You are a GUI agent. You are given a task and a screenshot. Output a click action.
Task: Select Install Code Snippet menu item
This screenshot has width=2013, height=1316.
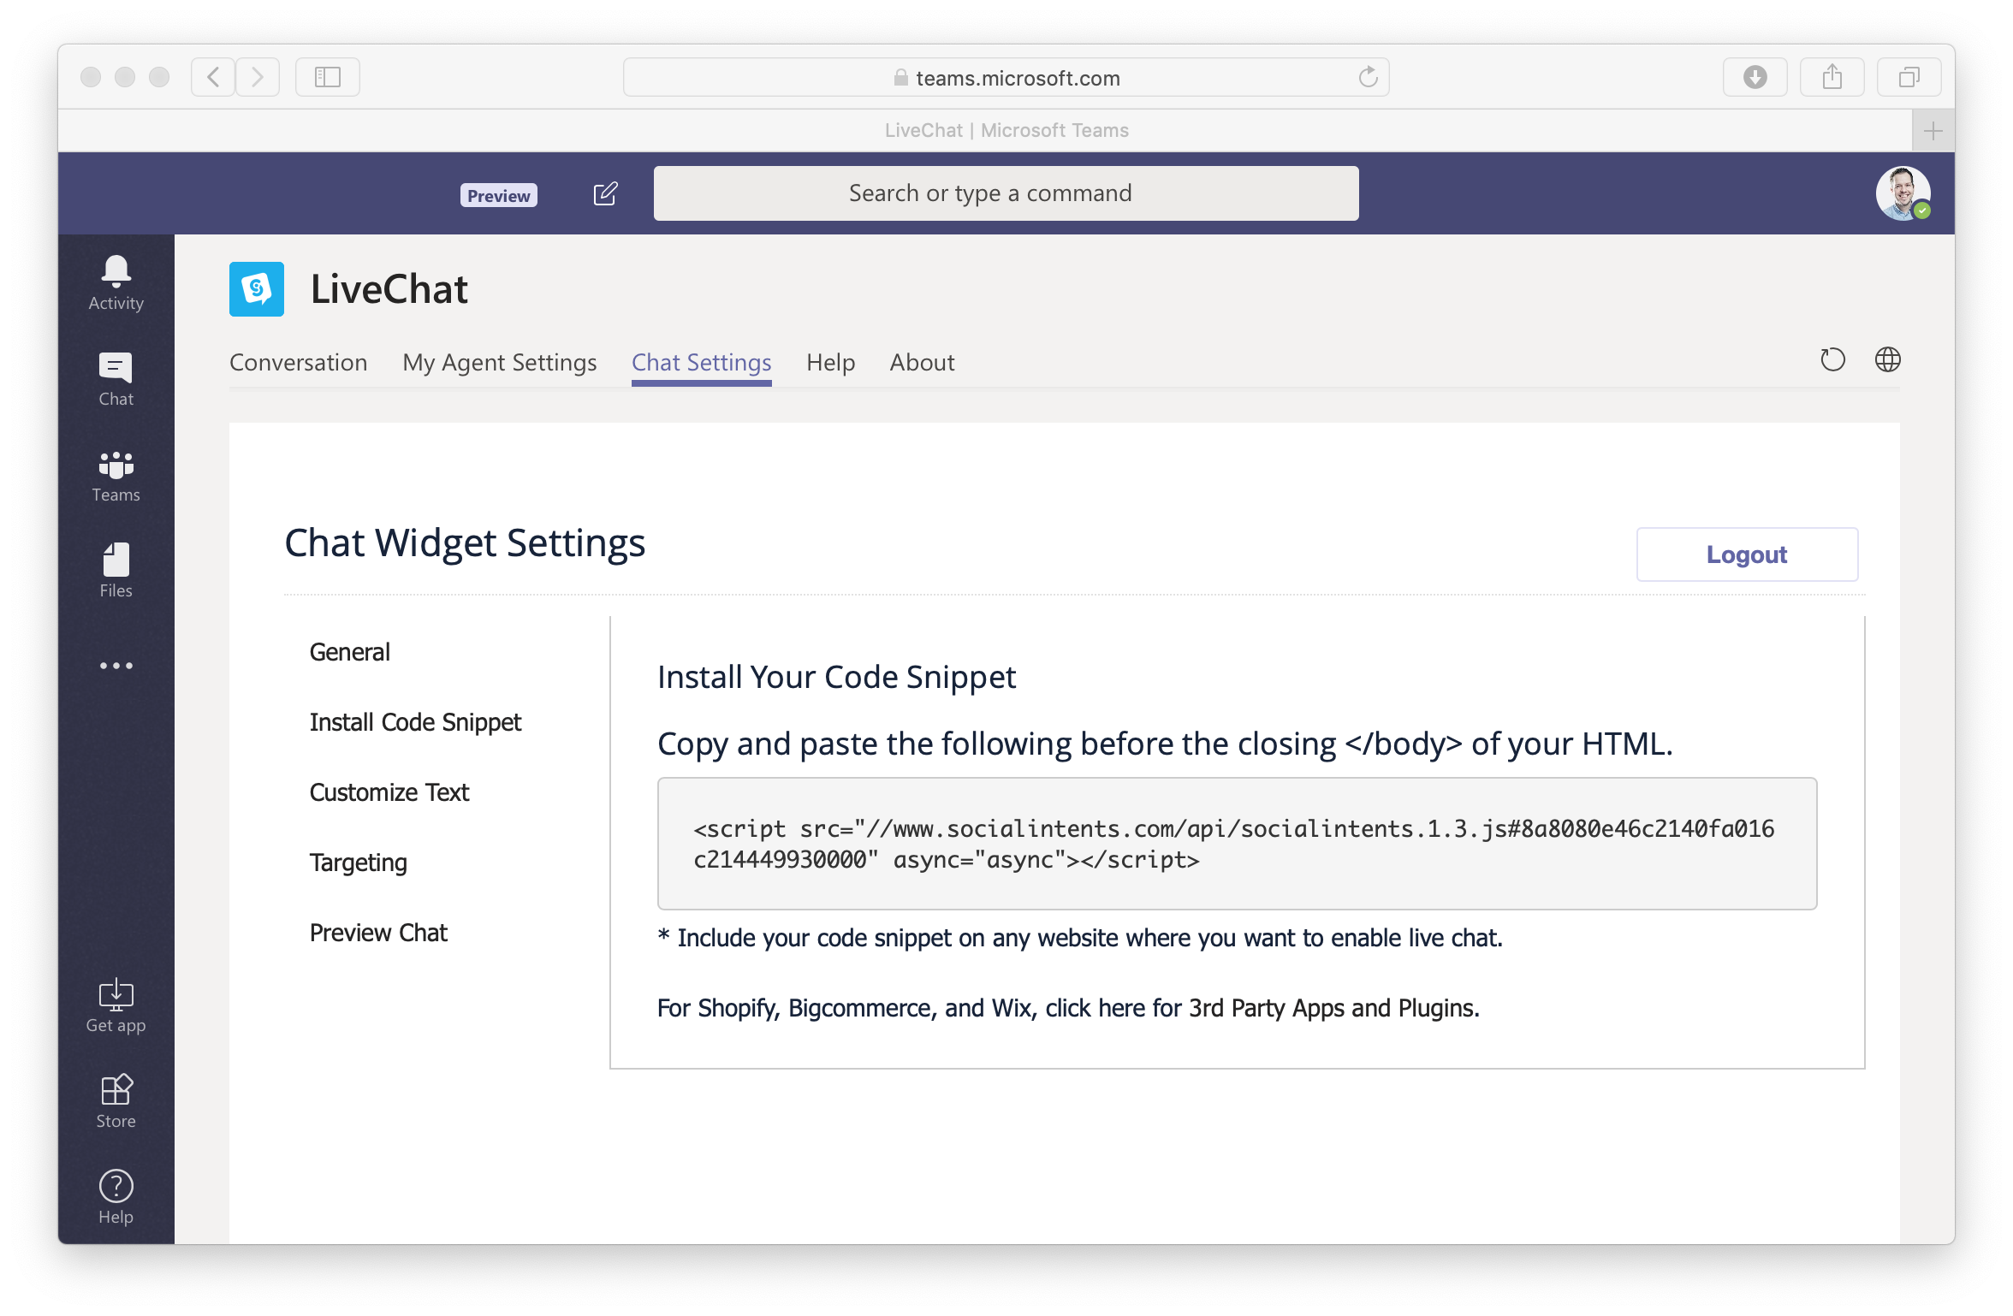pyautogui.click(x=416, y=721)
